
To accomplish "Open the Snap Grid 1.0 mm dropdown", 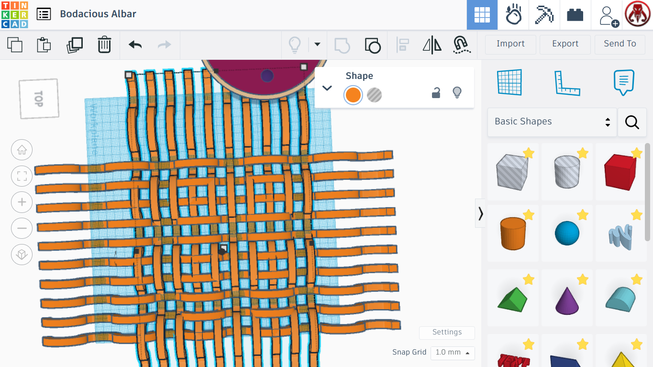I will click(453, 353).
